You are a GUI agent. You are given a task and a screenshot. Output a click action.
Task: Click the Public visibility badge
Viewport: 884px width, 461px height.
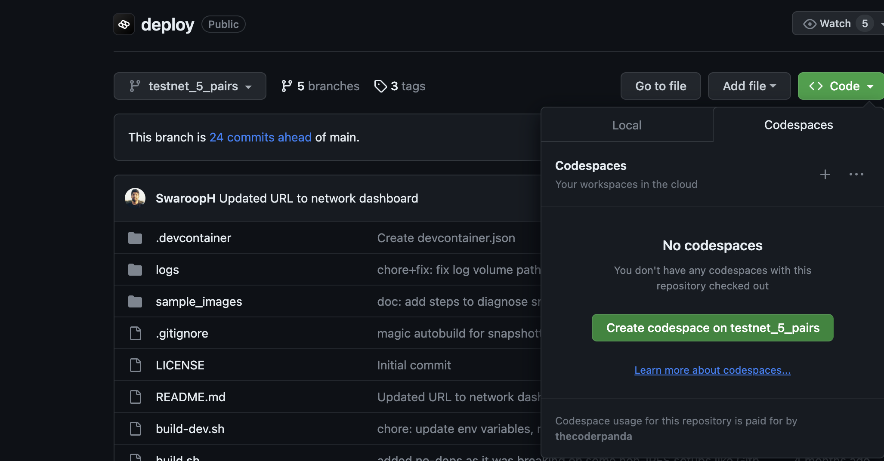223,24
